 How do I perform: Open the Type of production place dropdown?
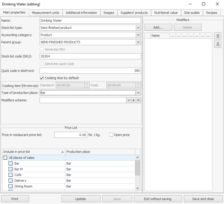tap(138, 93)
